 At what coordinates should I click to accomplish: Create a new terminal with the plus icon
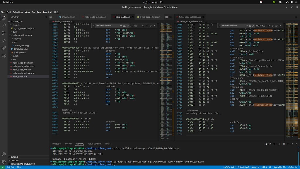point(274,144)
